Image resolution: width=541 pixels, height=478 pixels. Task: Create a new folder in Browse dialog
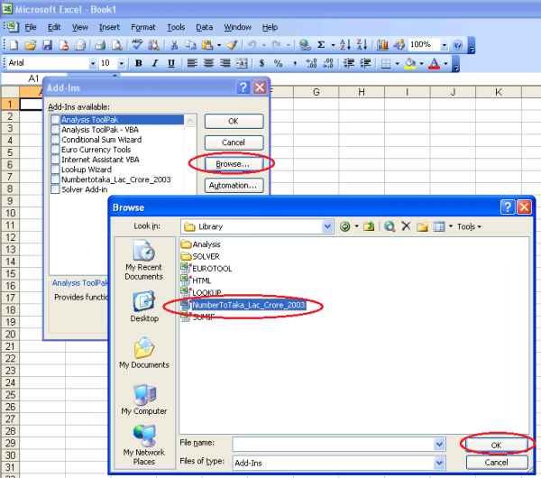422,226
